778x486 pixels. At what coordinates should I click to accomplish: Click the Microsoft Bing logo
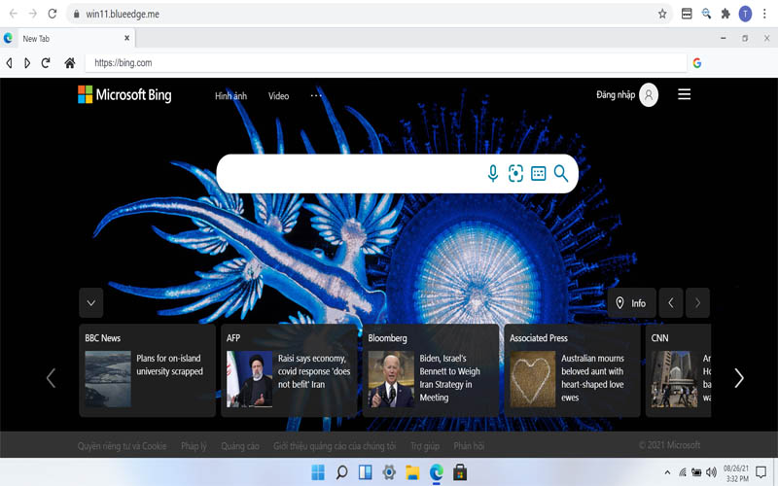click(x=124, y=94)
